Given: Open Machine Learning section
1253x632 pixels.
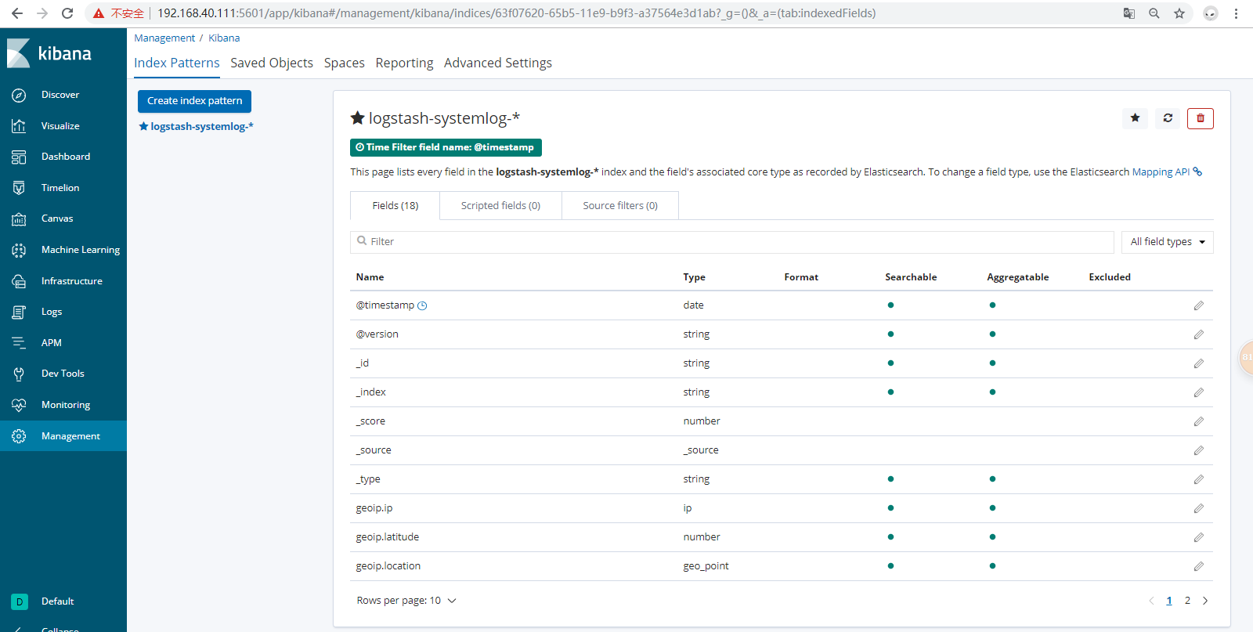Looking at the screenshot, I should (81, 250).
